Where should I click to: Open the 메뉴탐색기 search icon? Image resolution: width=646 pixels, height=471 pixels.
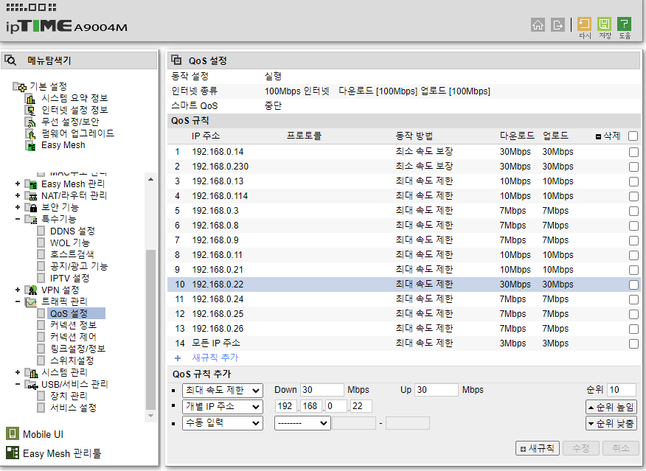pyautogui.click(x=10, y=60)
